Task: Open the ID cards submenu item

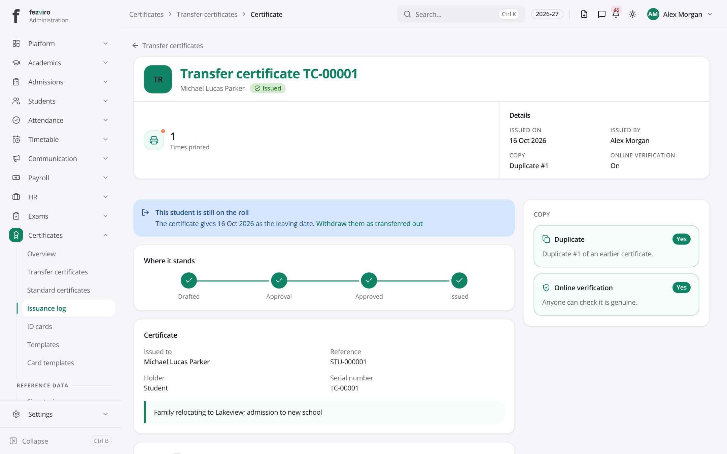Action: click(x=68, y=327)
